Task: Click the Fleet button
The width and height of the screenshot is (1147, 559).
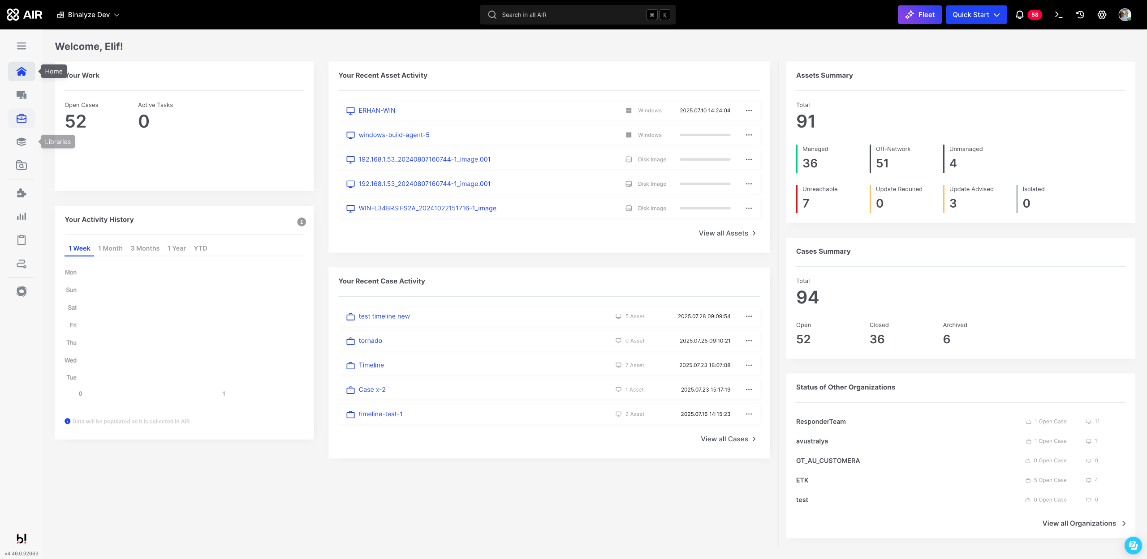Action: [x=919, y=15]
